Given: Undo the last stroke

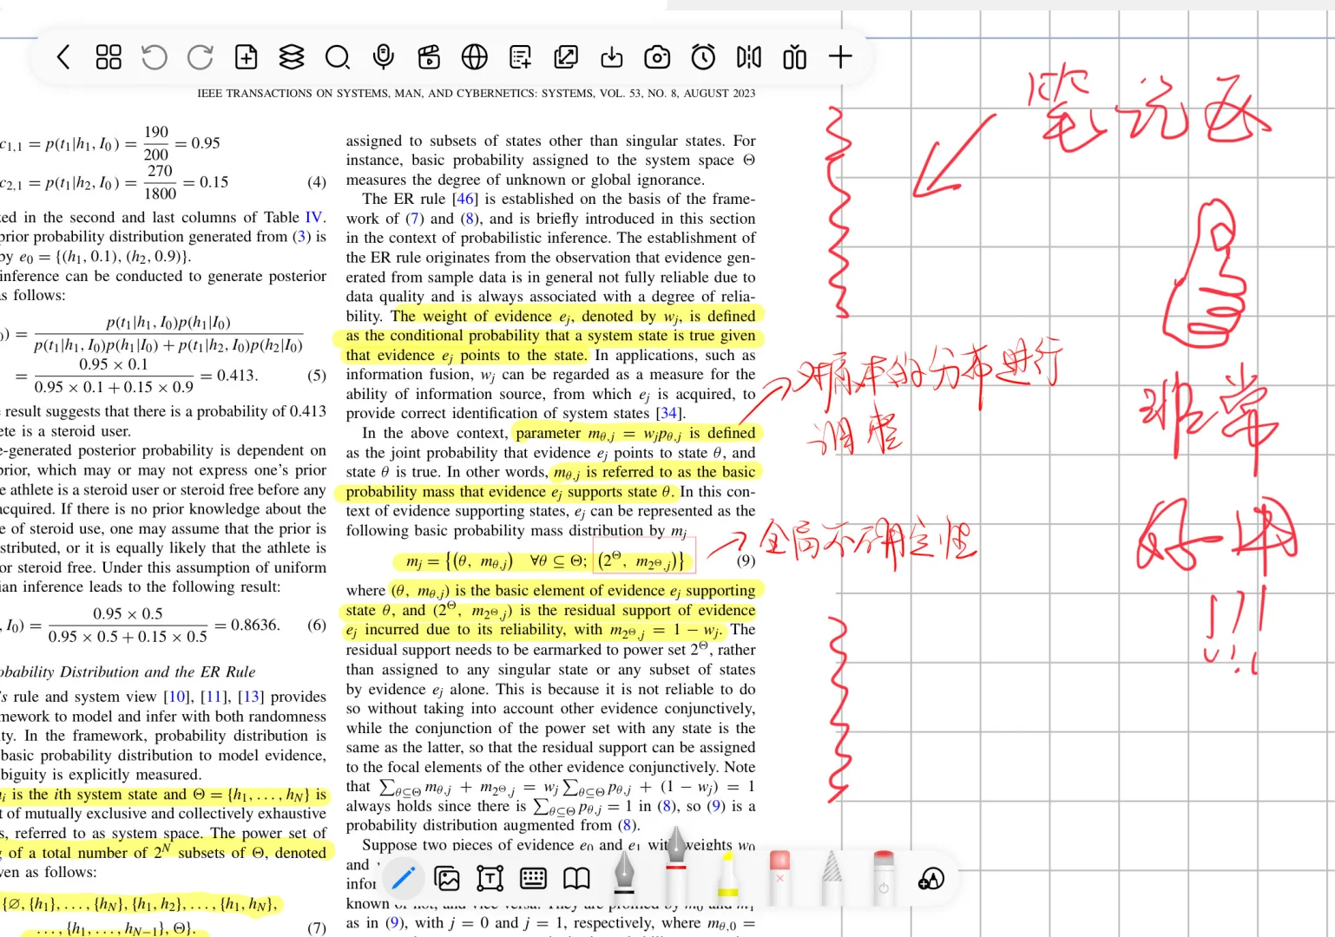Looking at the screenshot, I should point(155,57).
